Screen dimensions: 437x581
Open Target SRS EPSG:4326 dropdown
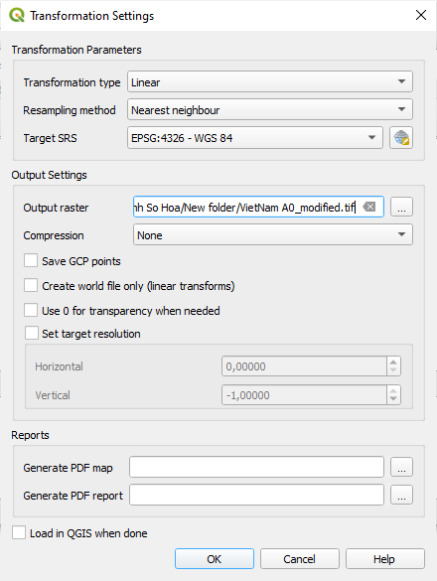point(255,138)
